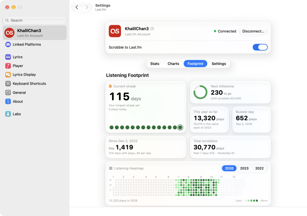Viewport: 307px width, 216px height.
Task: Click the '1,419' day count value
Action: (x=124, y=147)
